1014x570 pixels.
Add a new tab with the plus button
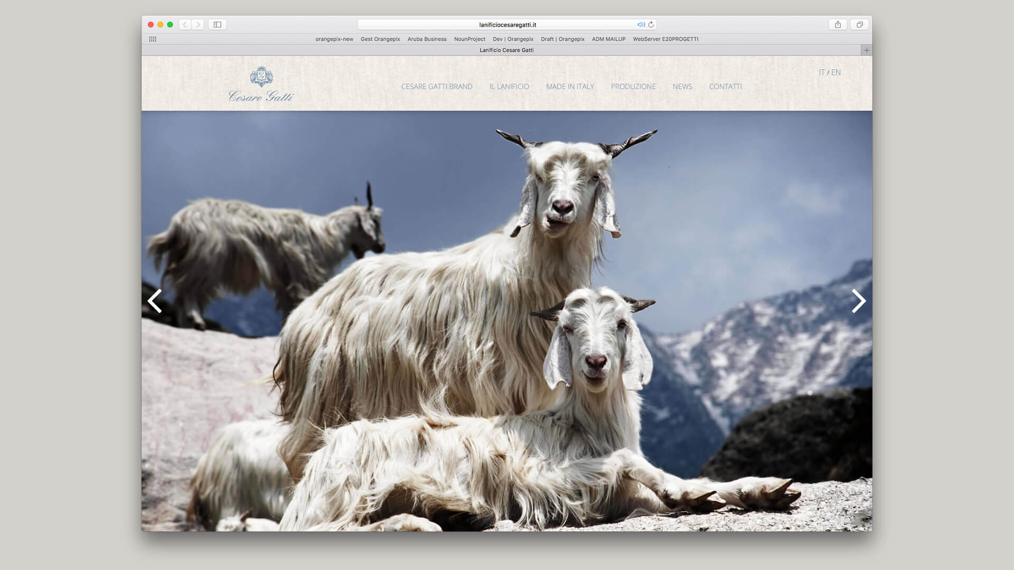866,50
